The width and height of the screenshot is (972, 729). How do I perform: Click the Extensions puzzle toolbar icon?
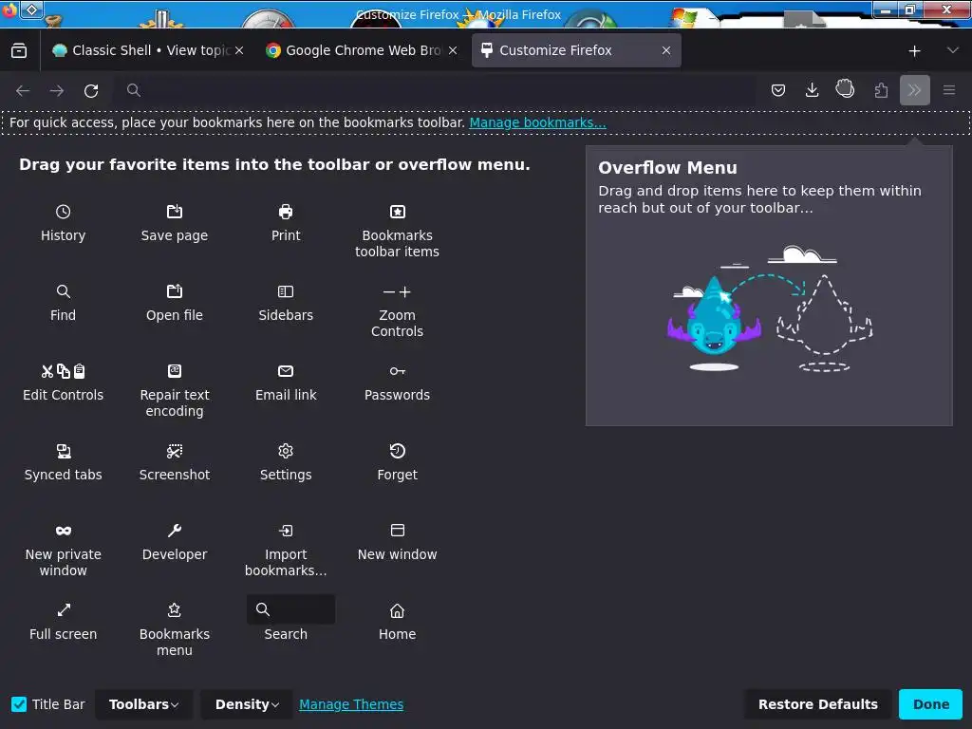881,90
